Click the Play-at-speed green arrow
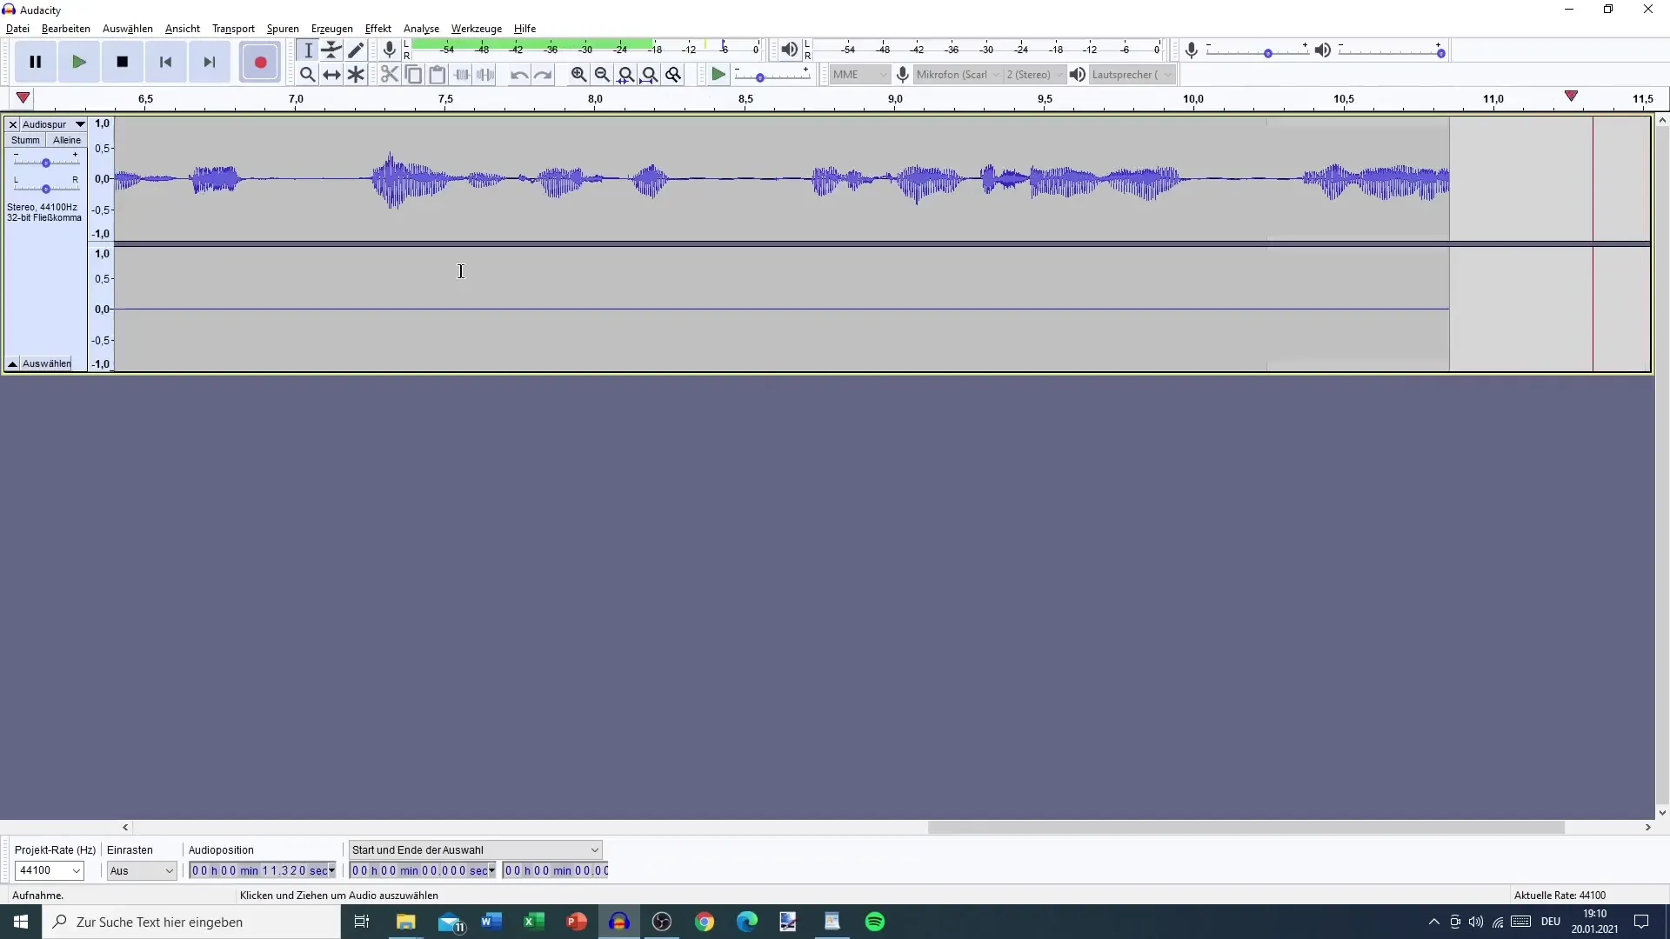This screenshot has height=939, width=1670. [718, 75]
